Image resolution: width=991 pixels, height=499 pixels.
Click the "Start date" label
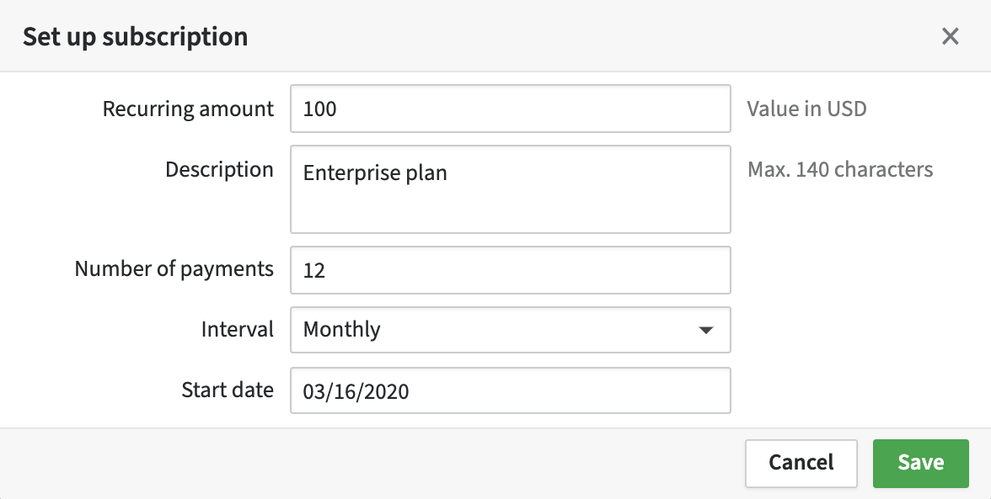click(x=228, y=390)
